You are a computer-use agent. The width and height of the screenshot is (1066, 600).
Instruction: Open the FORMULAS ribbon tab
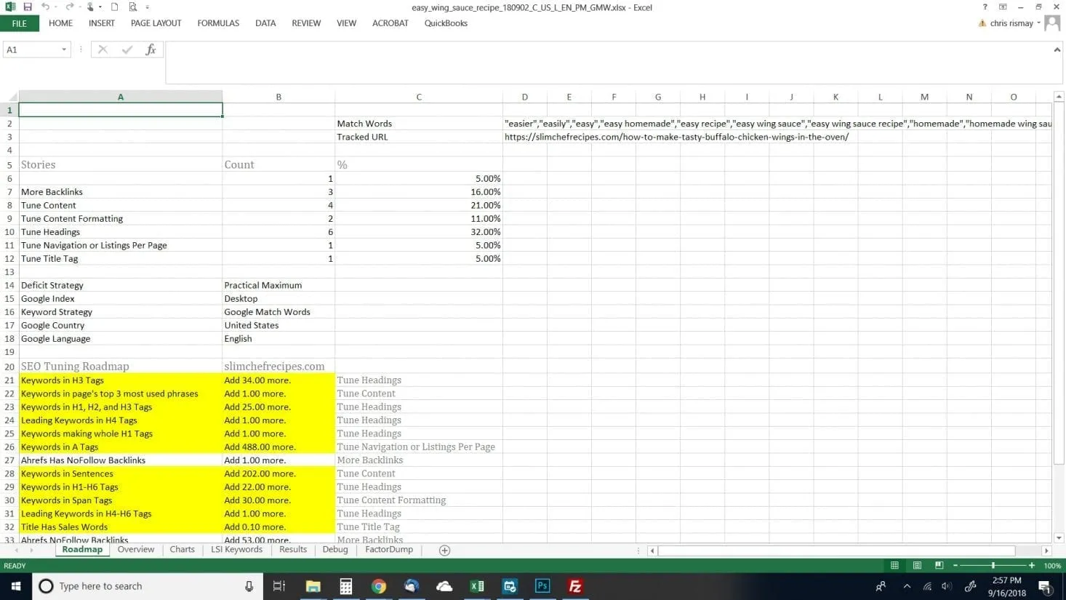coord(218,23)
